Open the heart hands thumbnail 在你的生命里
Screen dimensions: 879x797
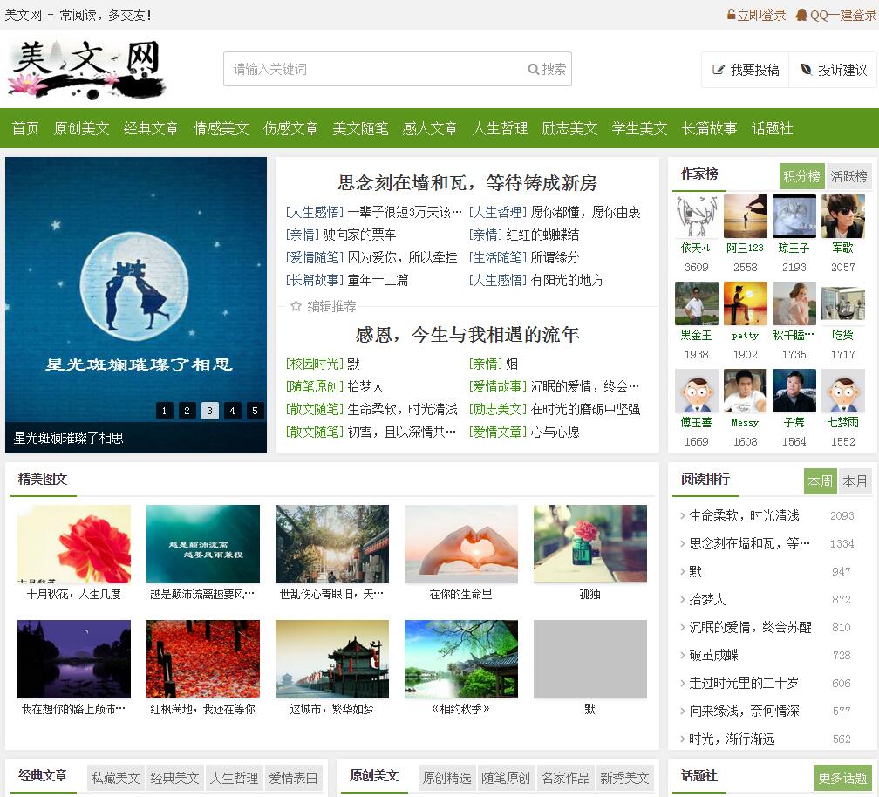[x=461, y=544]
